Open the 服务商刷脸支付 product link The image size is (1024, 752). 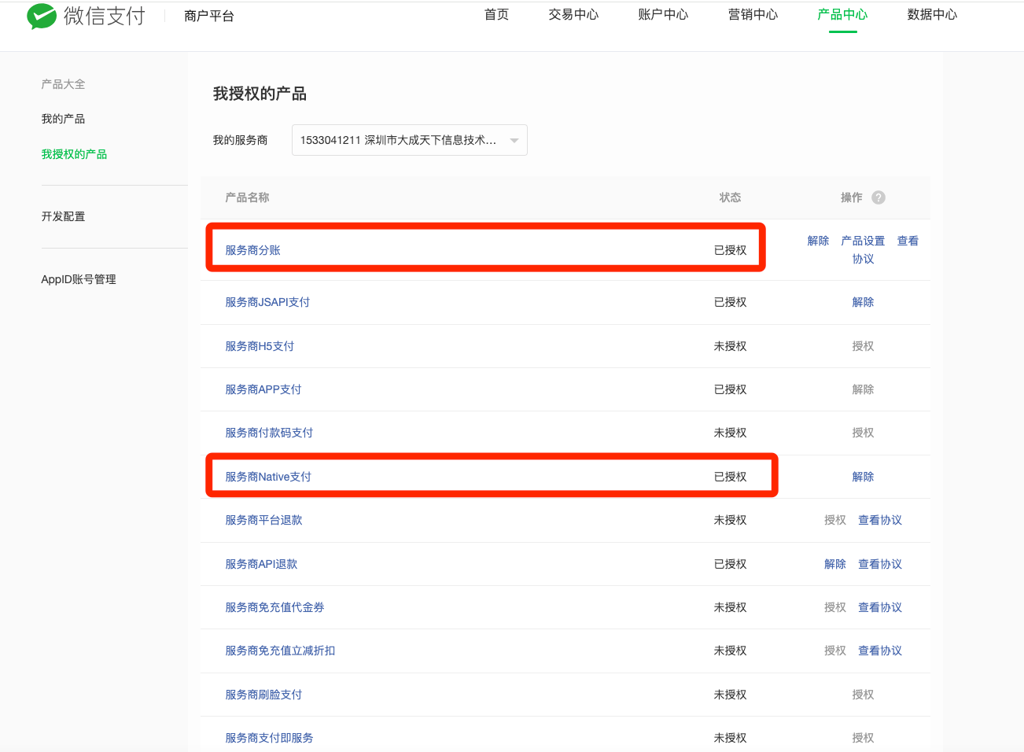pos(263,695)
